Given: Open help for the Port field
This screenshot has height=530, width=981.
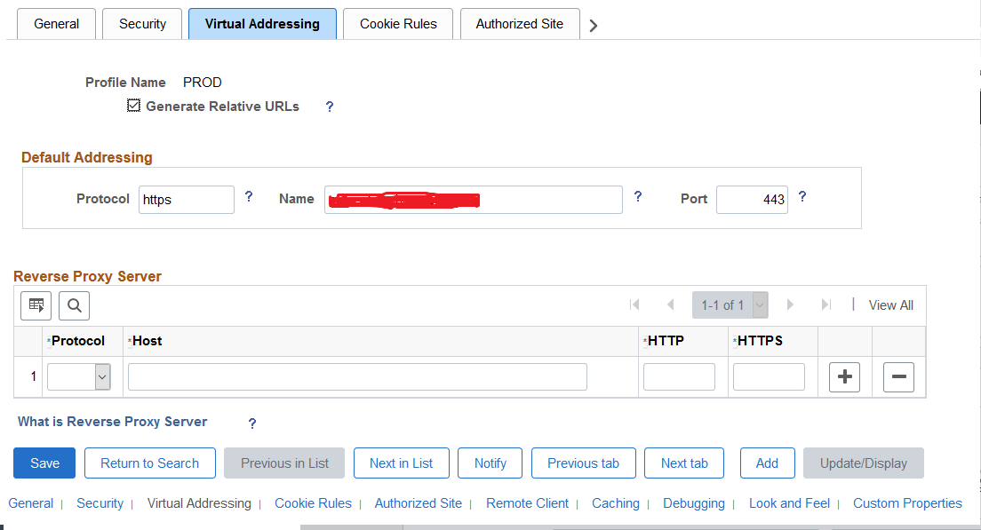Looking at the screenshot, I should click(802, 197).
